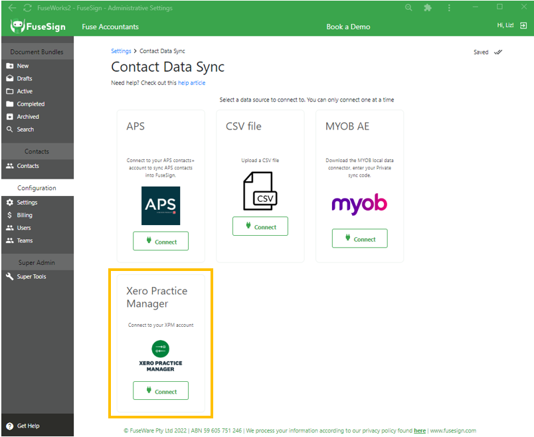Click the browser extensions puzzle icon
534x437 pixels.
pos(428,7)
